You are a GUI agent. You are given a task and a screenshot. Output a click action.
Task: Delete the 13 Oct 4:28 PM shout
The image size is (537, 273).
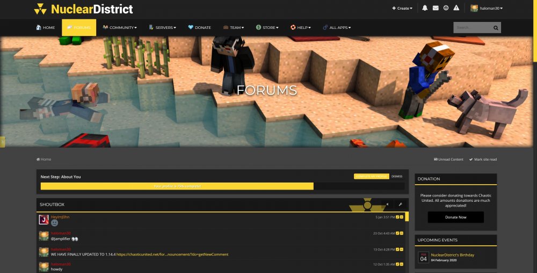point(402,249)
